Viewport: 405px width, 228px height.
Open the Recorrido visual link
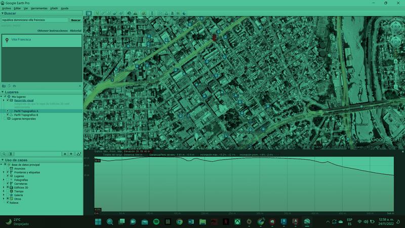(24, 100)
